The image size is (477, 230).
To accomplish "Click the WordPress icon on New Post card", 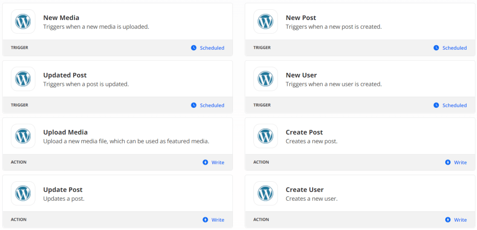I will tap(266, 21).
